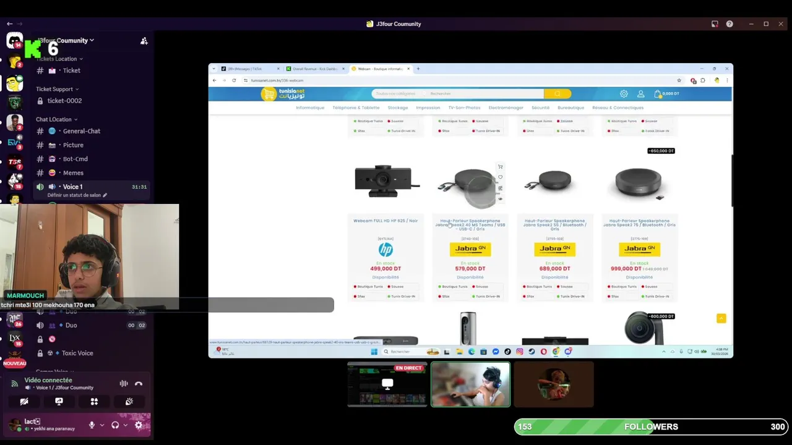Switch to the TikTok Messages tab
Screen dimensions: 792x445
(251, 69)
